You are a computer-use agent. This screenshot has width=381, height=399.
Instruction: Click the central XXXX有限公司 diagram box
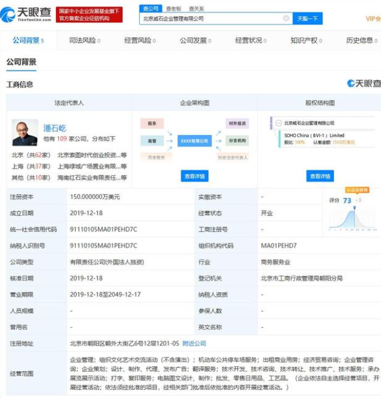click(194, 140)
